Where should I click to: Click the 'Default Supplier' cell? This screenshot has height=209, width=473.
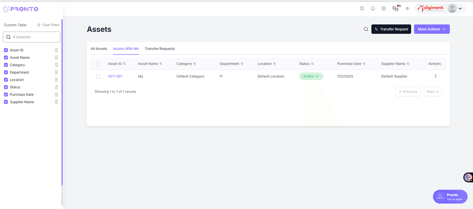click(x=394, y=77)
